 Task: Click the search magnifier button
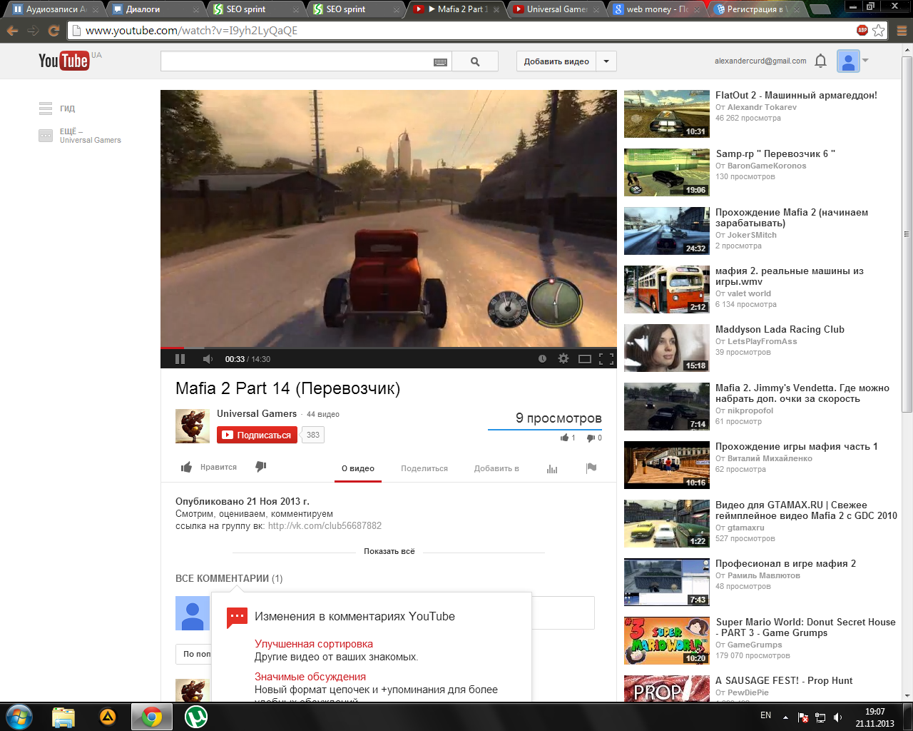point(475,61)
